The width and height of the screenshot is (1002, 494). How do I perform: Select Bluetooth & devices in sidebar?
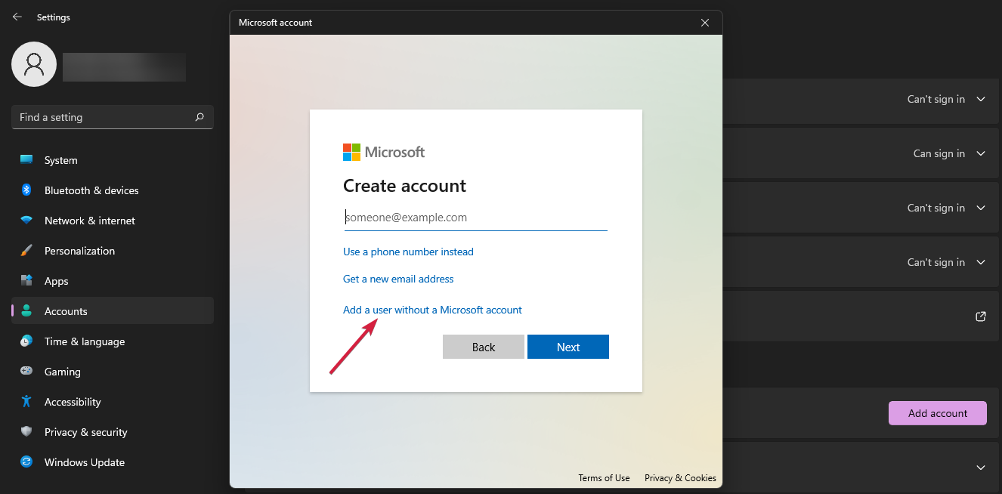[93, 190]
